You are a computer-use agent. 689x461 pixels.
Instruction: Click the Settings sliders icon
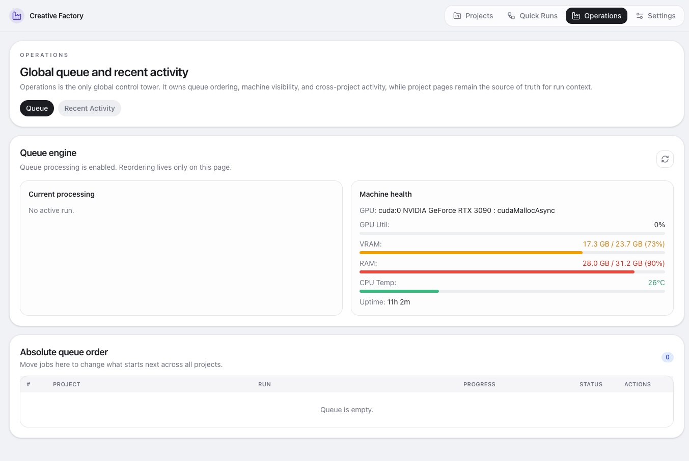point(639,16)
